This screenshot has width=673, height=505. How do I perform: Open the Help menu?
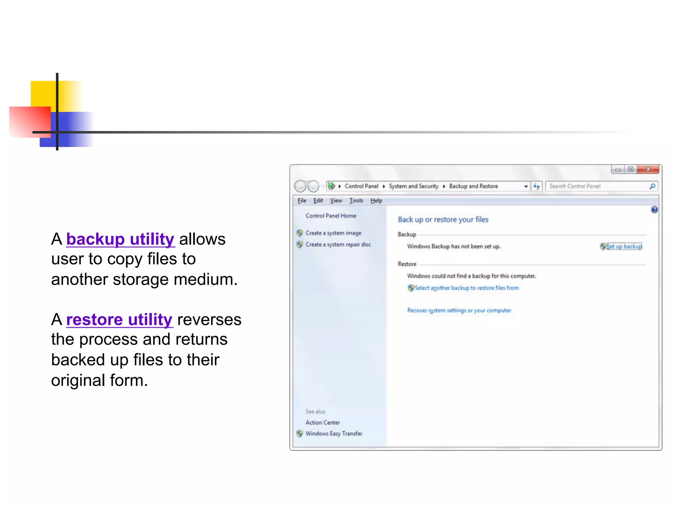(x=376, y=201)
